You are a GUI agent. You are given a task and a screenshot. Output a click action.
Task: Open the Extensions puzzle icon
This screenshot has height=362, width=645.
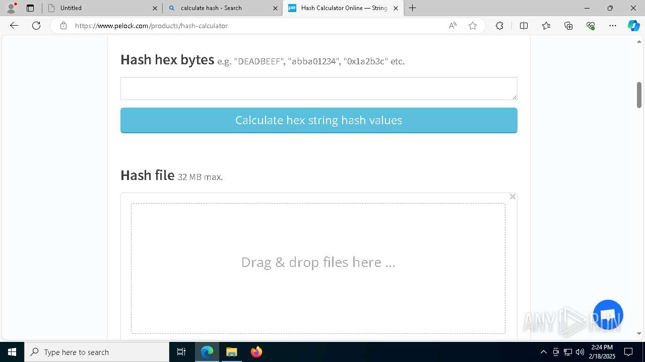[499, 26]
